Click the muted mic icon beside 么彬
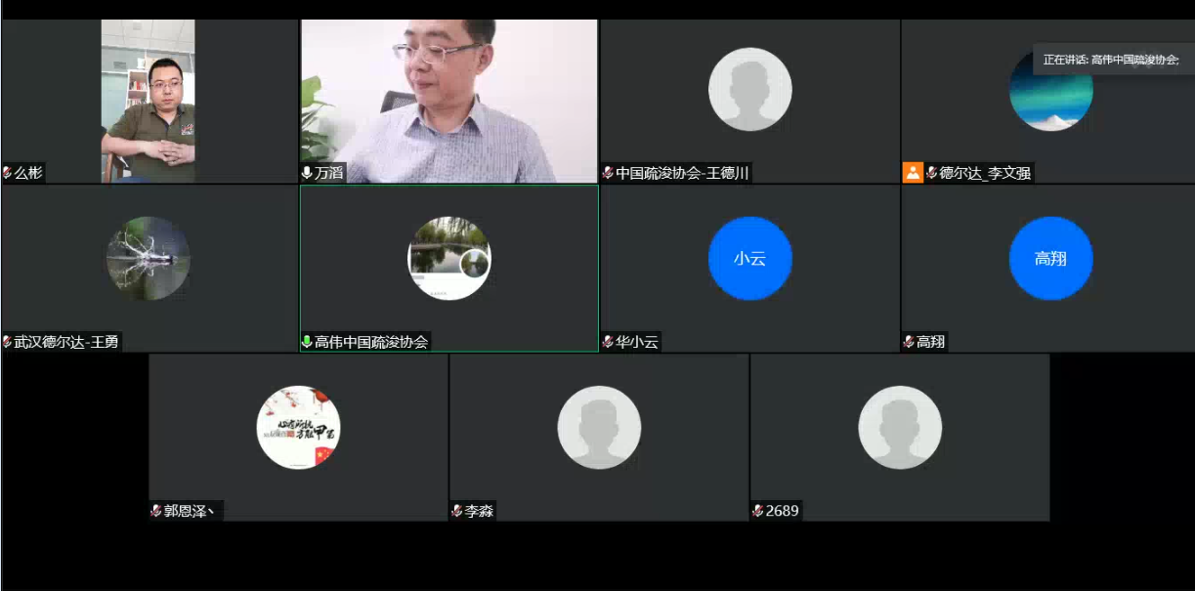 (x=7, y=173)
